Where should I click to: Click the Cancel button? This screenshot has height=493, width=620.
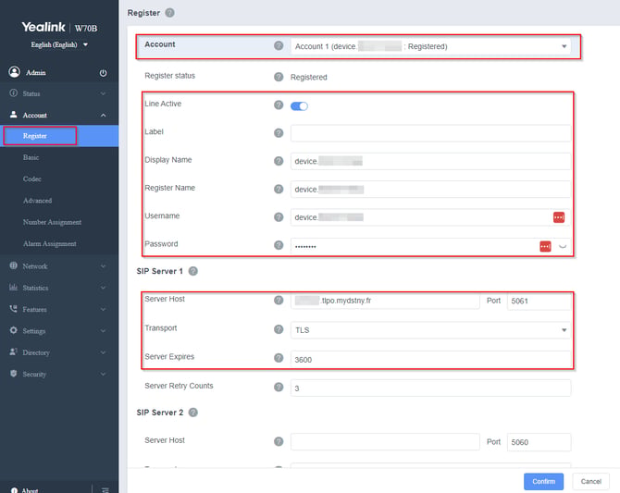[x=590, y=481]
